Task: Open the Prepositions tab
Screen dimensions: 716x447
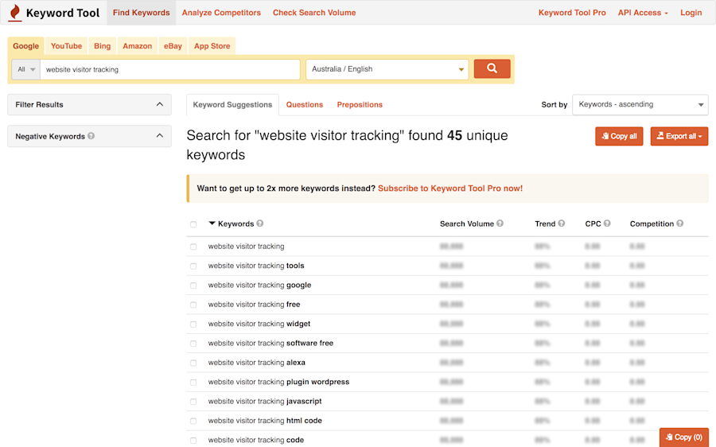Action: pyautogui.click(x=360, y=104)
